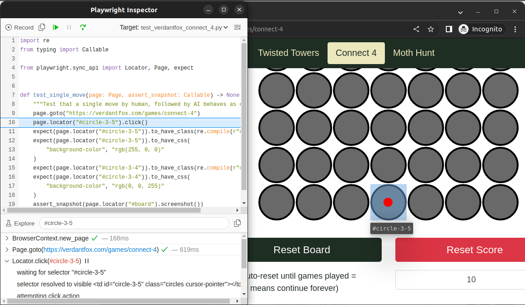525x305 pixels.
Task: Click line 1 import re
Action: click(x=35, y=40)
